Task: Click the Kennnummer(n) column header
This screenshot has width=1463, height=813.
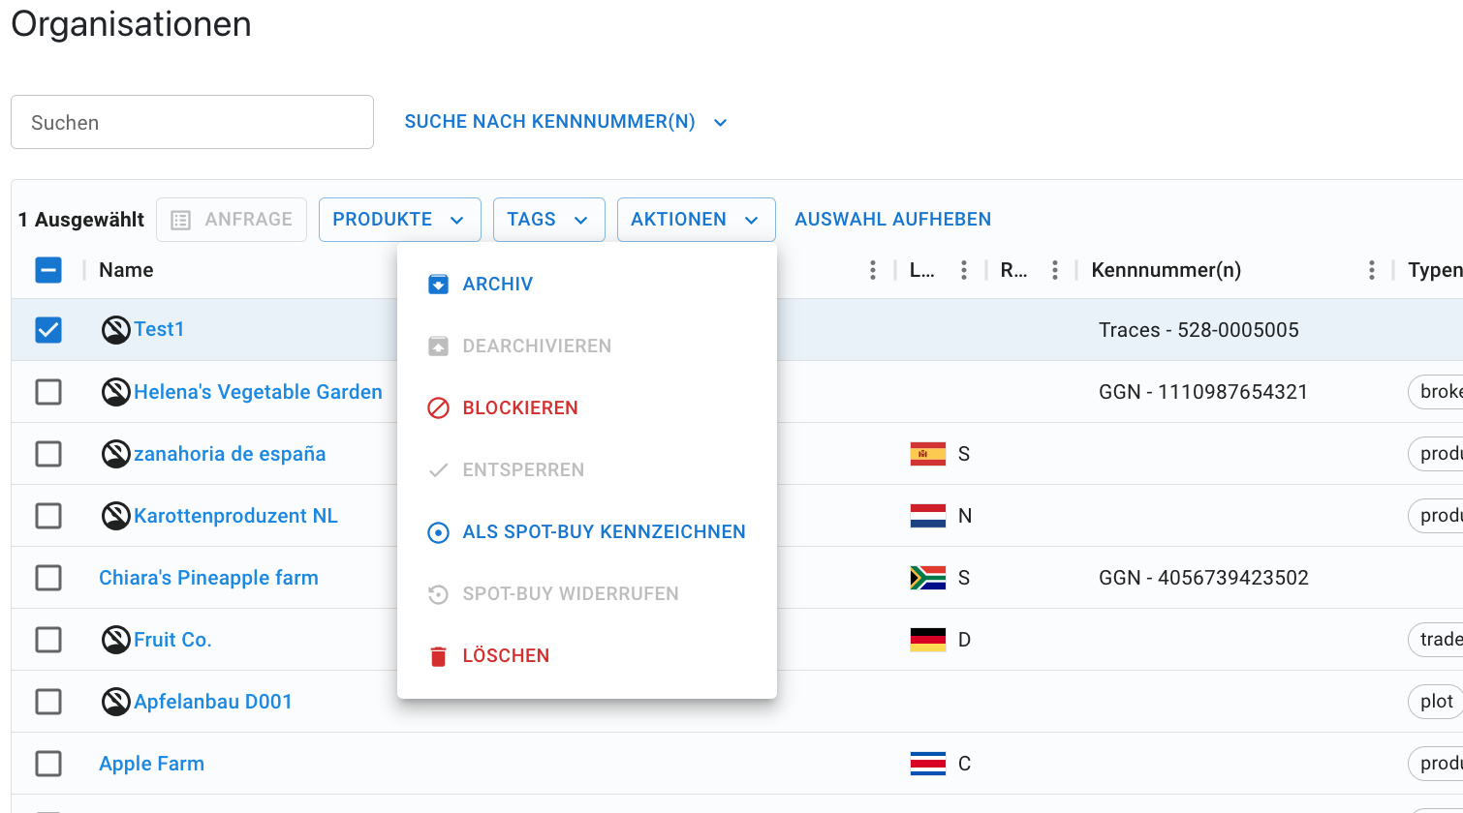Action: tap(1167, 270)
